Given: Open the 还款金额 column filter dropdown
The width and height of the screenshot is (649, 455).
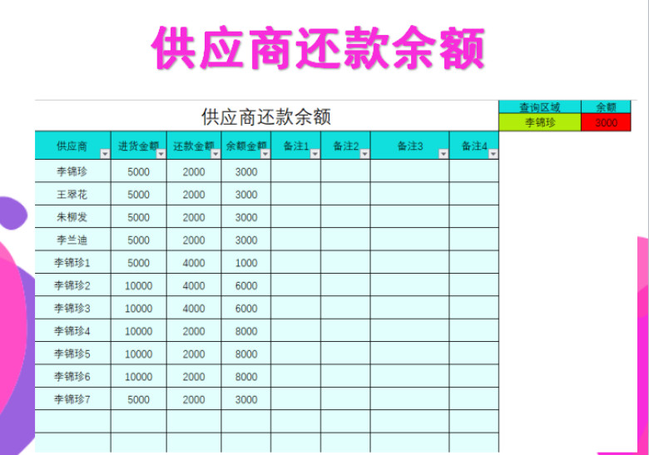Looking at the screenshot, I should pyautogui.click(x=216, y=154).
